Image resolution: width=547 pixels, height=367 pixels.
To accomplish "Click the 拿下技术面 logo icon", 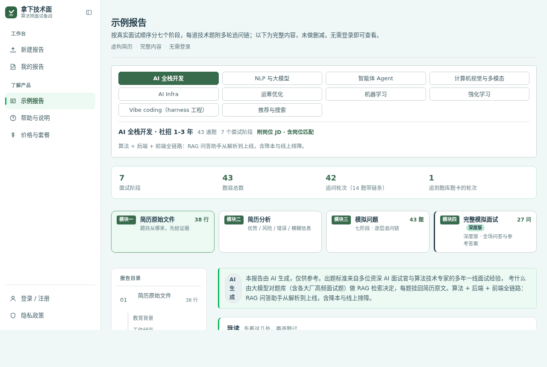I will click(11, 12).
